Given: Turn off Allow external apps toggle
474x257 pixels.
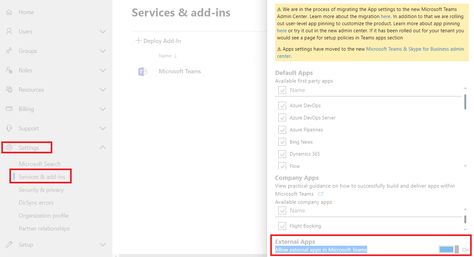Looking at the screenshot, I should tap(448, 250).
